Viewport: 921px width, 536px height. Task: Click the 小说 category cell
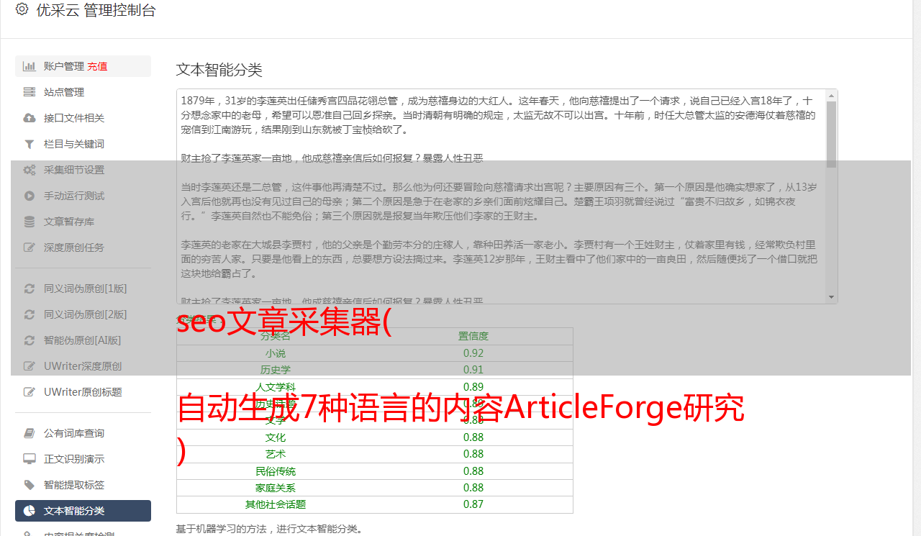pyautogui.click(x=276, y=353)
